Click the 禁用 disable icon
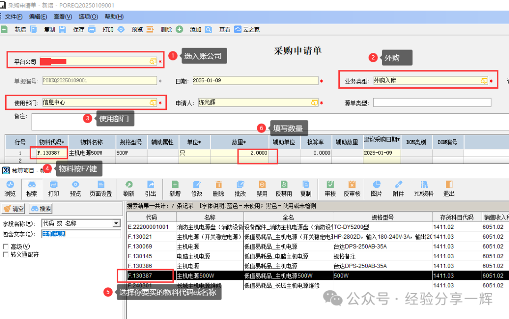 click(x=262, y=188)
